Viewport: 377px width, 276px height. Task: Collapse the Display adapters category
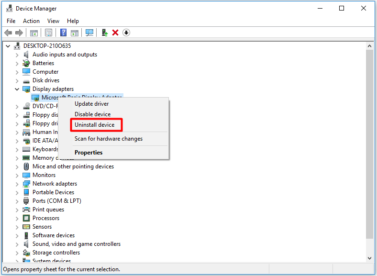[17, 89]
